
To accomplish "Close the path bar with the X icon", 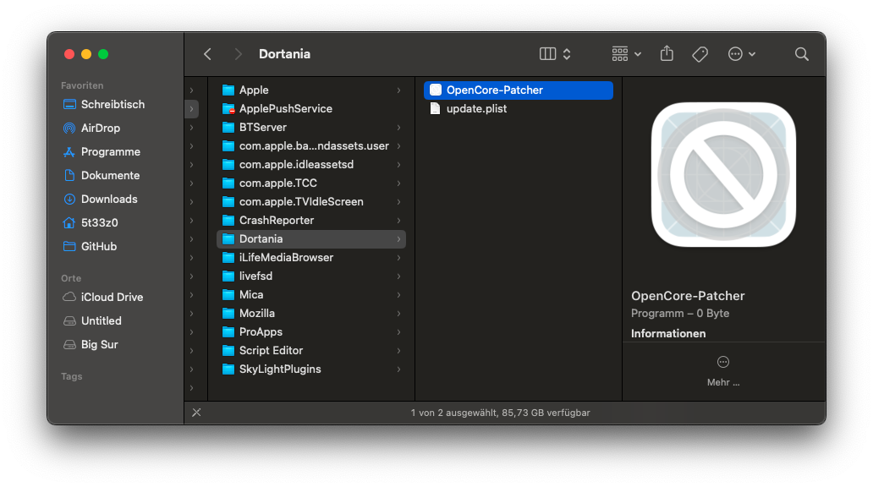I will click(196, 413).
